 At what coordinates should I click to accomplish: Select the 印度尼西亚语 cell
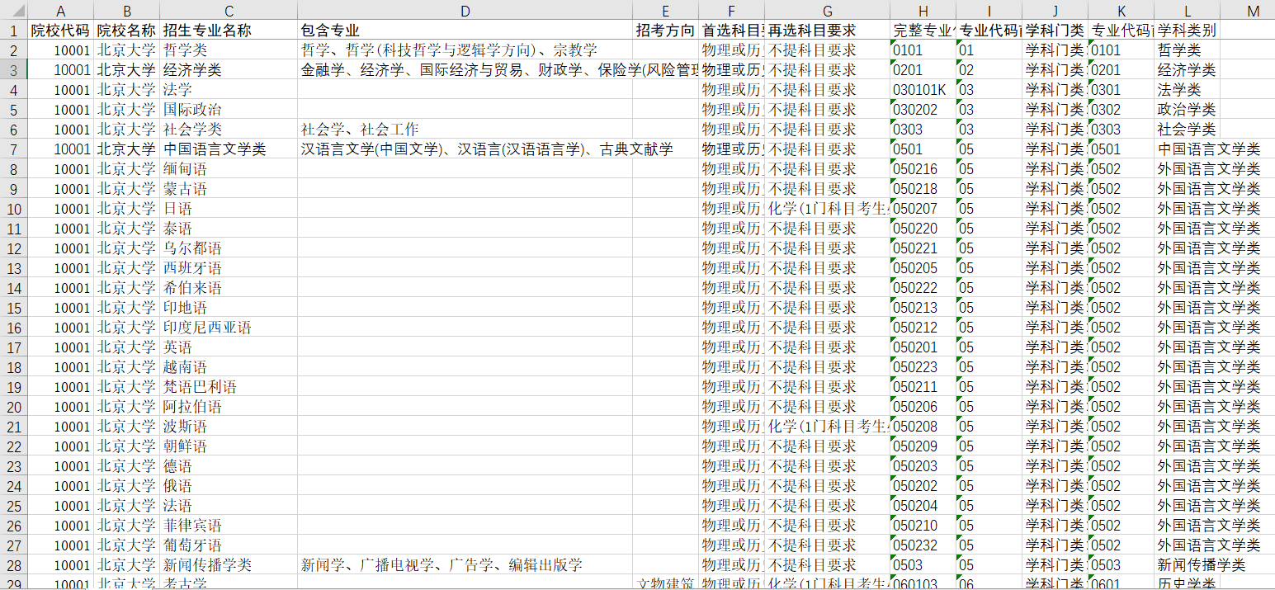click(x=229, y=328)
